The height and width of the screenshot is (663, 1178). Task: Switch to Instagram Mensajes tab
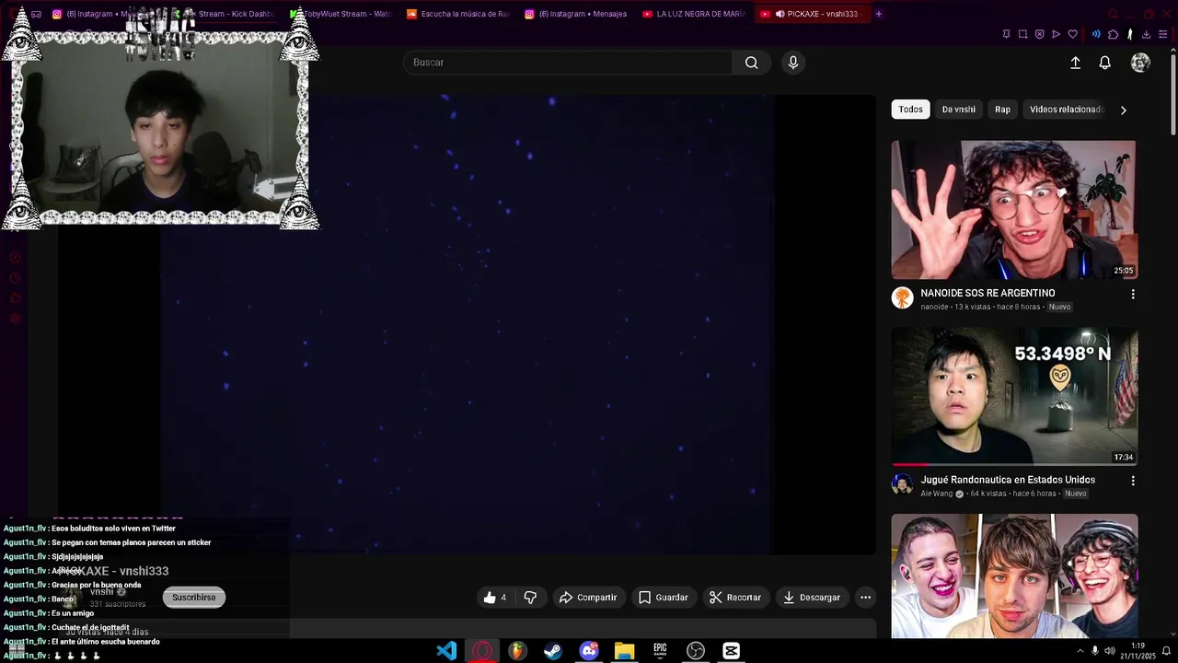click(576, 14)
